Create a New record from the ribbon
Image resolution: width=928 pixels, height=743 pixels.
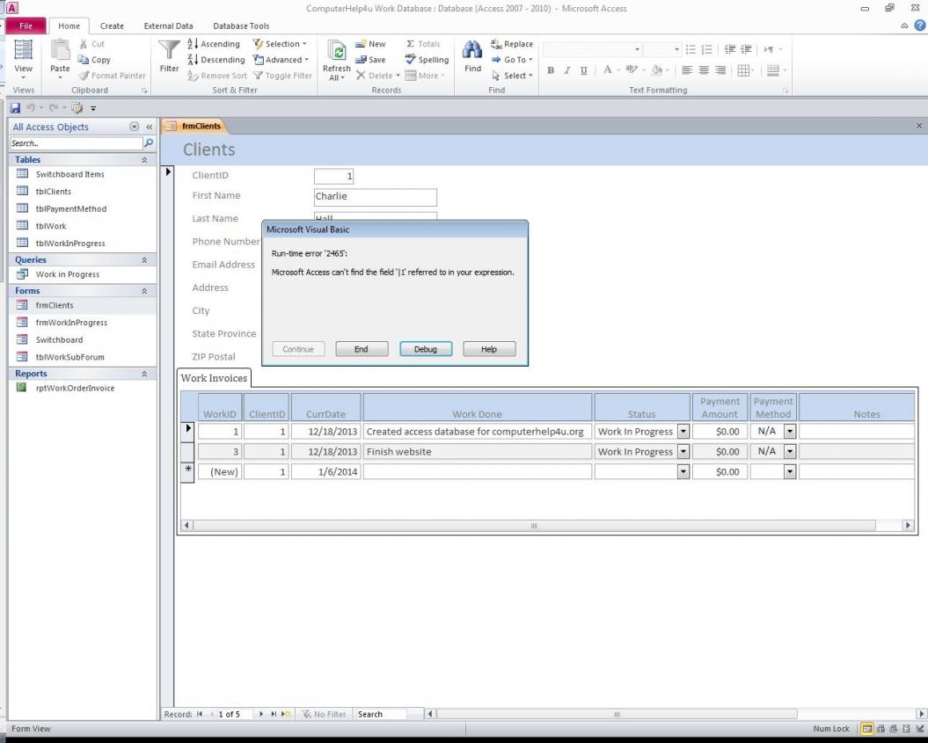coord(370,44)
